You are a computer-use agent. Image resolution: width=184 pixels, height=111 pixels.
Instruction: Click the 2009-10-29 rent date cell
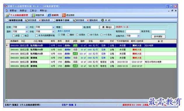(123, 66)
